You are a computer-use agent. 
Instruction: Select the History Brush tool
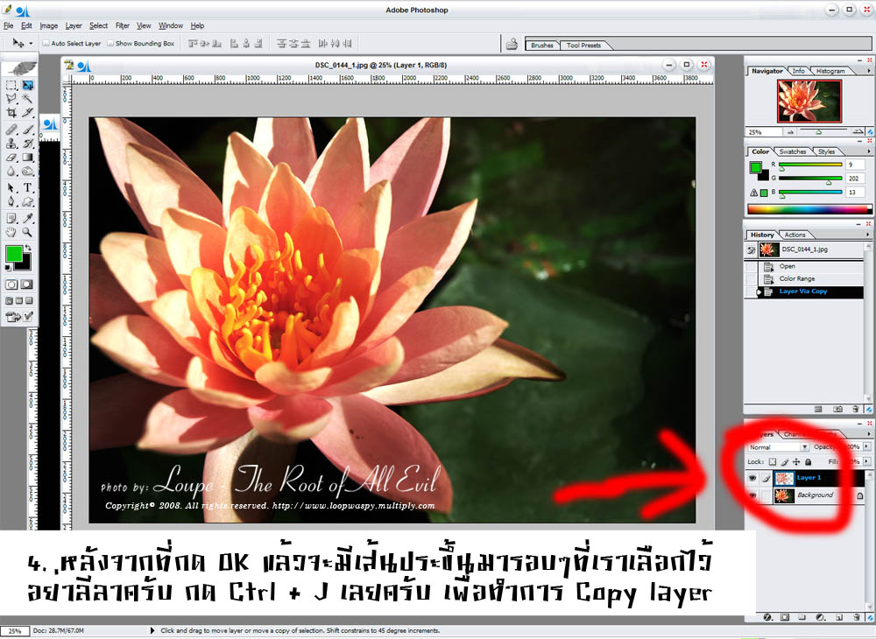coord(27,144)
